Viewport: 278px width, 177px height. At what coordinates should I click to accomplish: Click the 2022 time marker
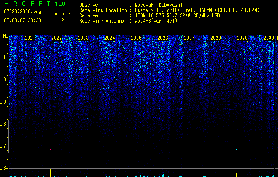pos(57,38)
